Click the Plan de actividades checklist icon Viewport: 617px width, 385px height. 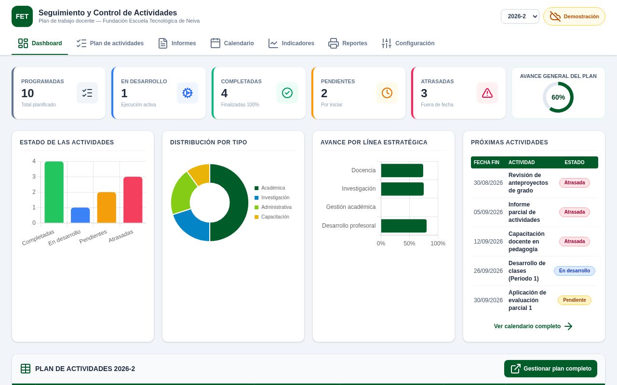(x=81, y=43)
